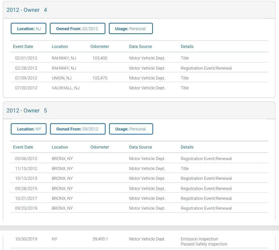Click Details column header in Owner 5 table
The width and height of the screenshot is (279, 250).
(x=187, y=147)
